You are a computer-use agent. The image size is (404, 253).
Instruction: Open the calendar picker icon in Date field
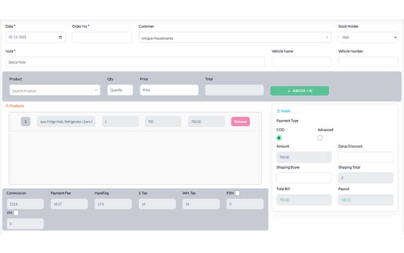point(60,37)
